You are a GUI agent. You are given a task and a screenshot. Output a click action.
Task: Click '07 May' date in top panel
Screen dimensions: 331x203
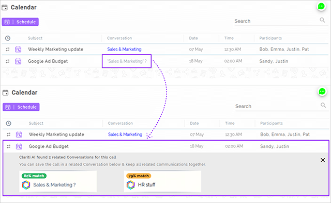[196, 49]
